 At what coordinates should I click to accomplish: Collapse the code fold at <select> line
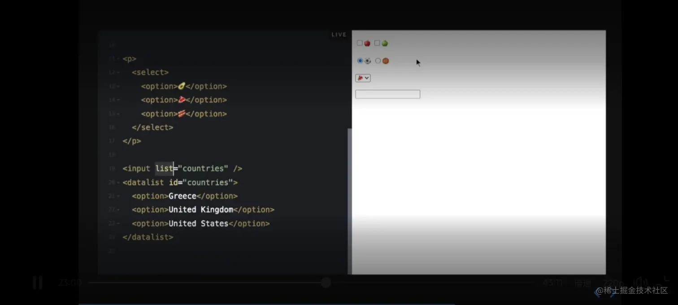[118, 73]
